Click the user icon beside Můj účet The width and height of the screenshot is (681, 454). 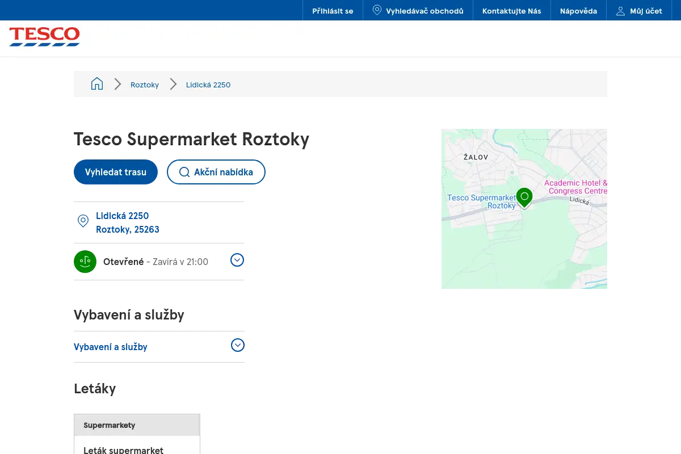pos(620,11)
